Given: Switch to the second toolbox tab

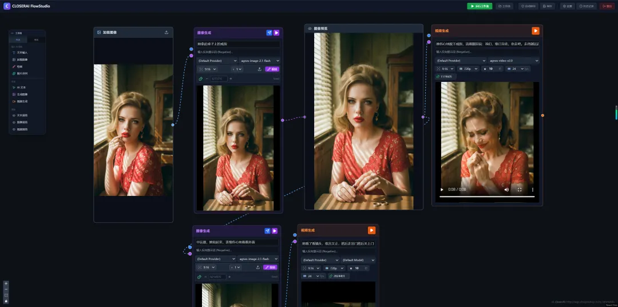Looking at the screenshot, I should click(x=36, y=40).
